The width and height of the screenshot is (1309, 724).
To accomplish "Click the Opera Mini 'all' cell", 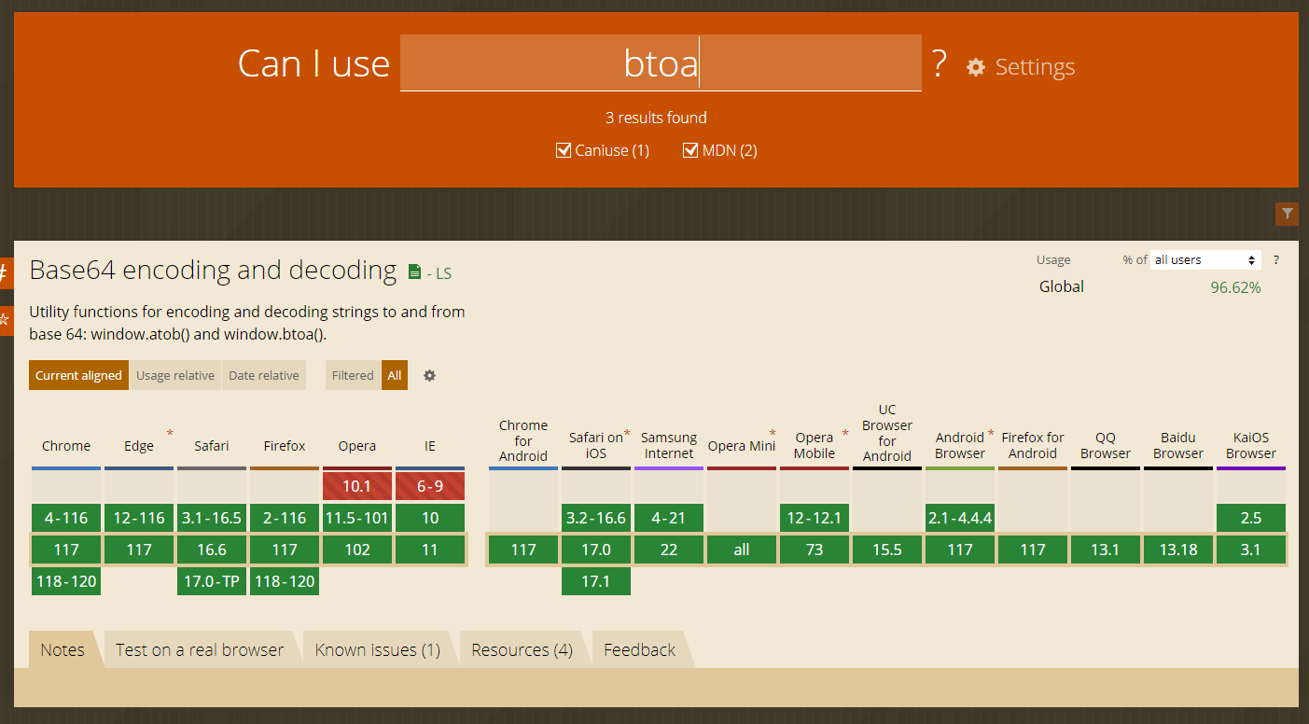I will 742,550.
